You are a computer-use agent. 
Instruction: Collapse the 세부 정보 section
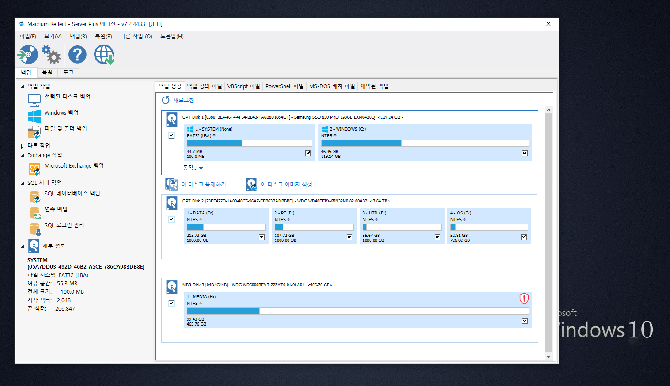pos(23,246)
